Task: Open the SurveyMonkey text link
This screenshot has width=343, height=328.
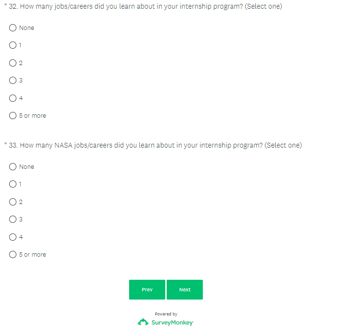Action: (172, 322)
